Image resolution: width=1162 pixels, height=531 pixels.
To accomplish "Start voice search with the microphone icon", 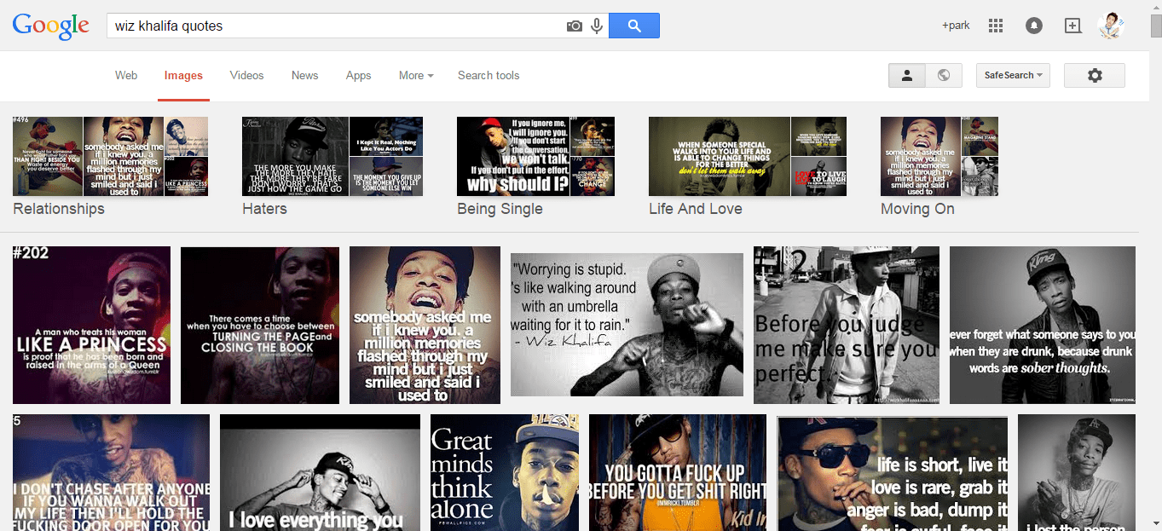I will pos(597,26).
